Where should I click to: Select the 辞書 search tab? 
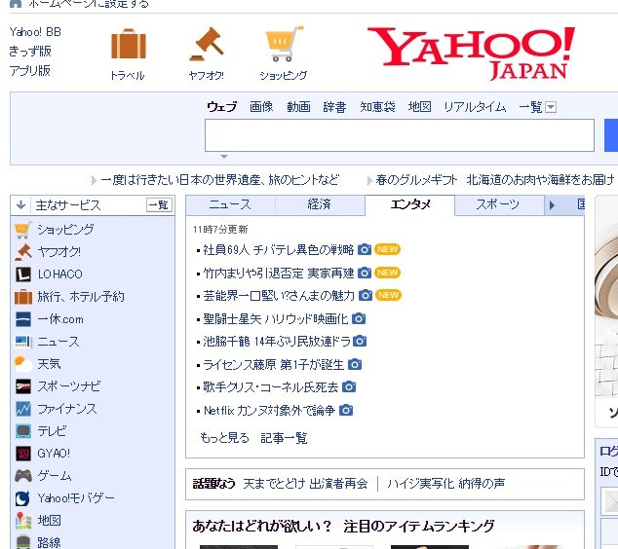(334, 107)
